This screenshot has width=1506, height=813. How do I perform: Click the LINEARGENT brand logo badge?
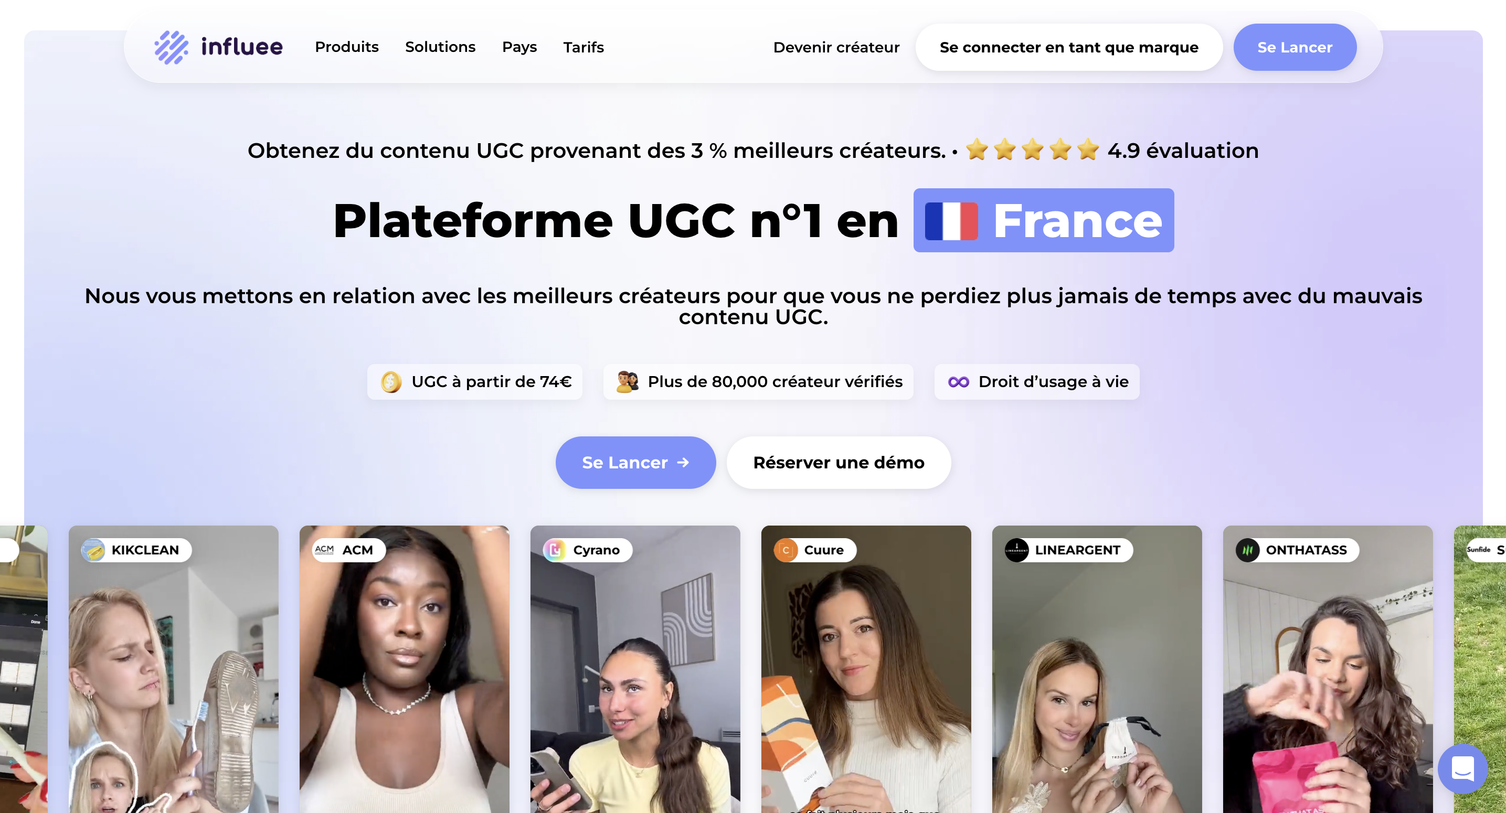coord(1016,550)
